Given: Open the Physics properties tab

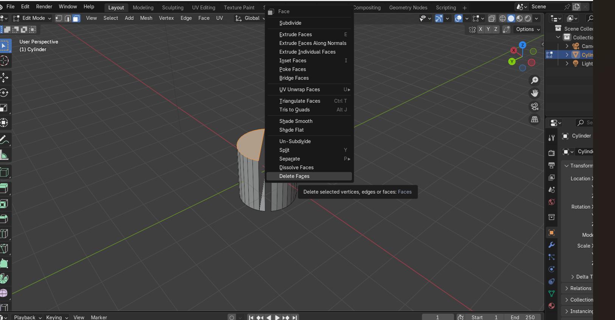Looking at the screenshot, I should click(x=551, y=269).
